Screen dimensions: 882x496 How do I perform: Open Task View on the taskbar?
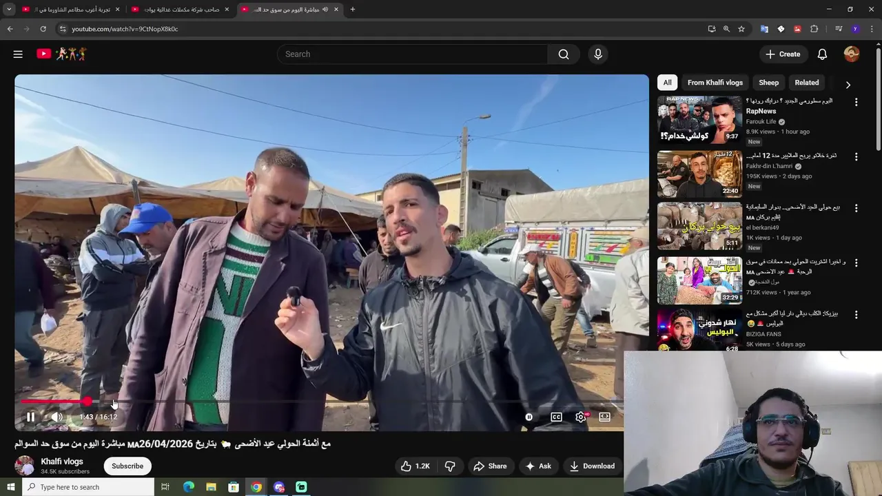click(x=165, y=487)
